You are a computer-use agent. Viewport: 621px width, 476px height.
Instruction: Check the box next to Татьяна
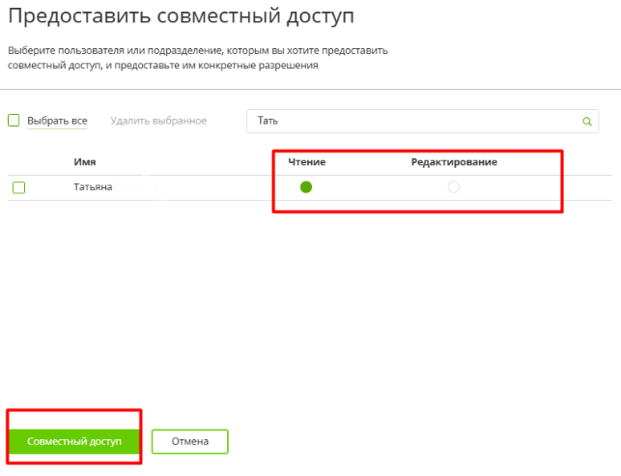[x=18, y=187]
